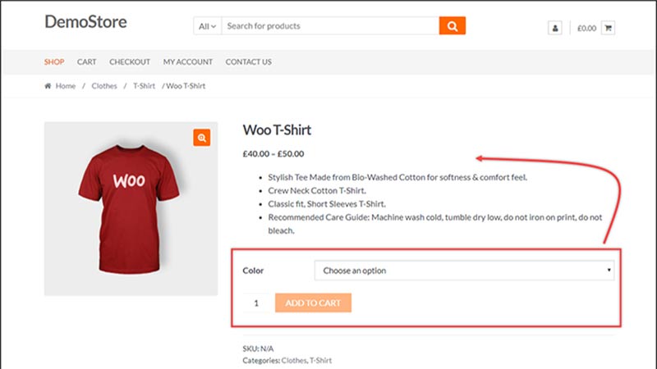Follow the T-Shirt breadcrumb link

tap(145, 86)
